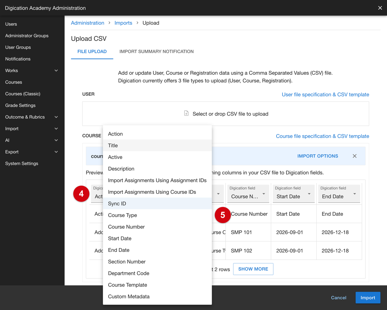387x310 pixels.
Task: Click the CSV upload file icon
Action: click(x=186, y=114)
